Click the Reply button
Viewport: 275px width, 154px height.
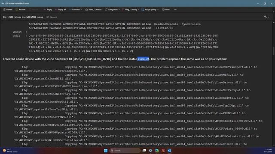tap(48, 9)
